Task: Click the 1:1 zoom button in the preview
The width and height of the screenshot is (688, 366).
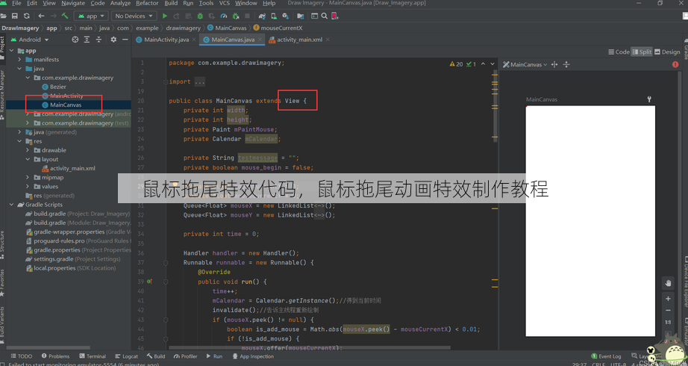Action: (668, 322)
